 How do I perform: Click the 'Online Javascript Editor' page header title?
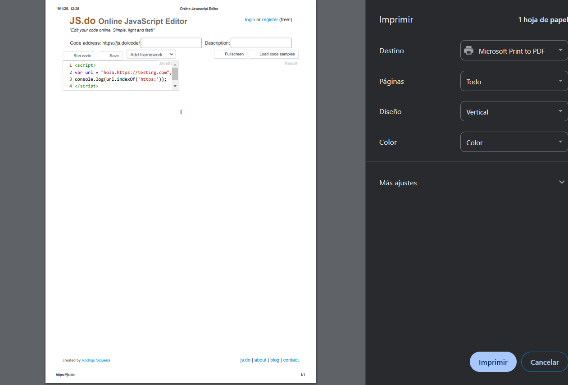tap(199, 9)
